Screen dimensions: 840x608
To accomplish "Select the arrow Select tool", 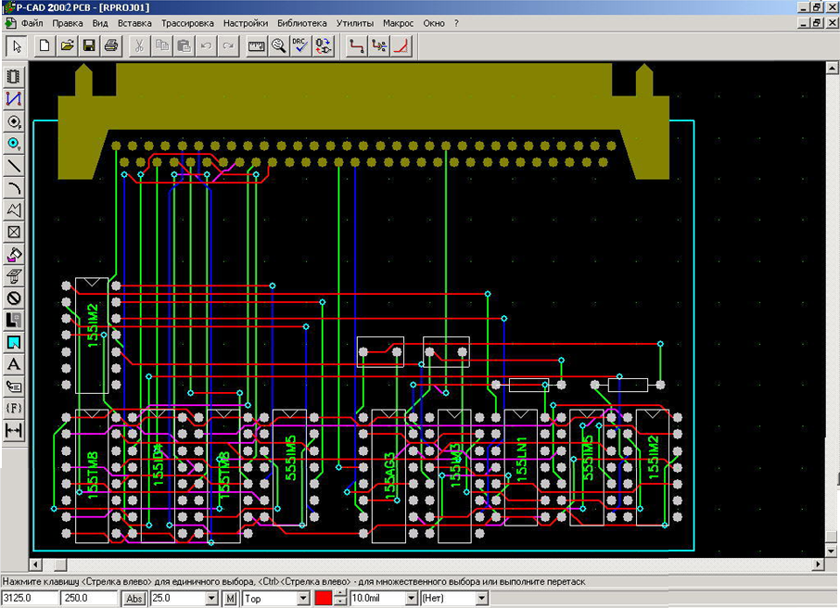I will (x=17, y=46).
